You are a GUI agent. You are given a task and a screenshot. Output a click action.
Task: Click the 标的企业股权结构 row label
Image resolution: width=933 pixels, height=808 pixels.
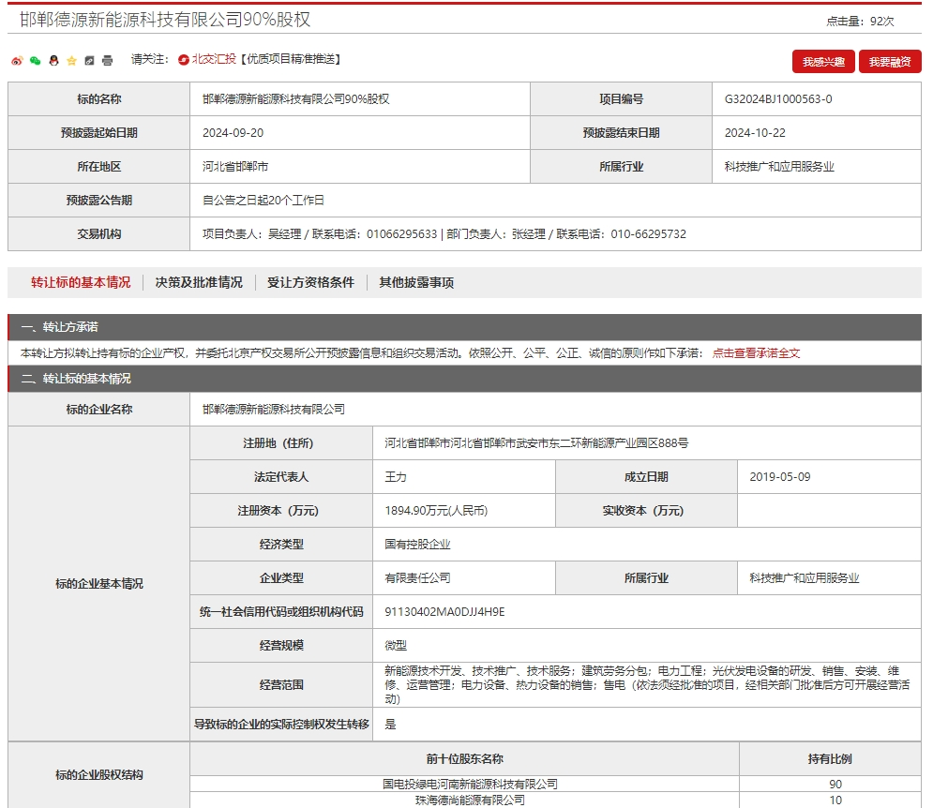pos(98,774)
